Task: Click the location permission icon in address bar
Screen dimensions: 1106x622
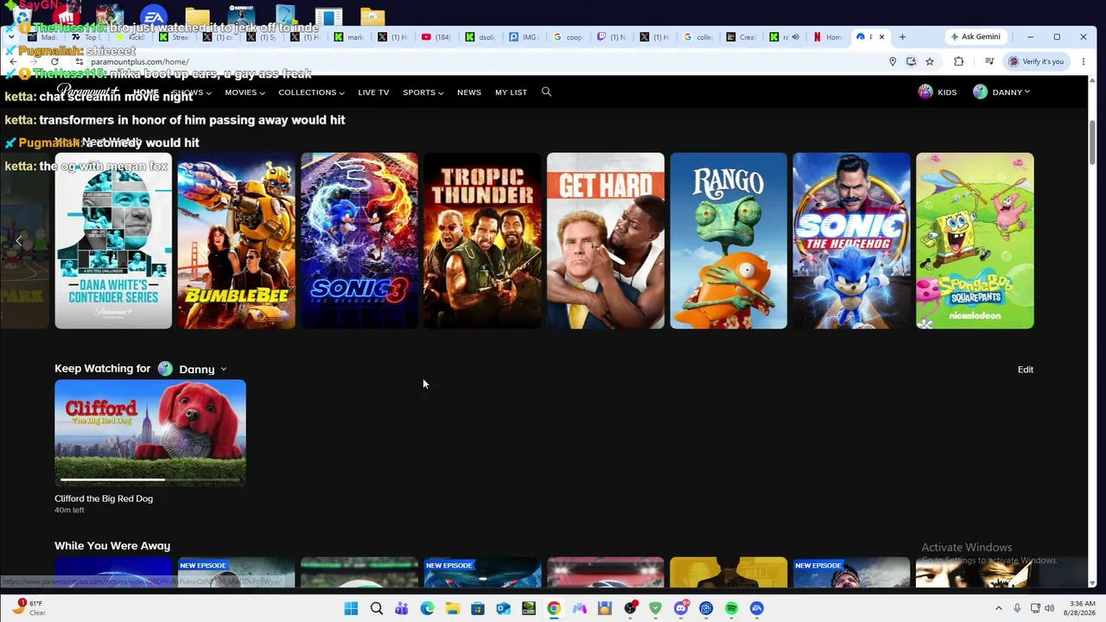Action: (893, 61)
